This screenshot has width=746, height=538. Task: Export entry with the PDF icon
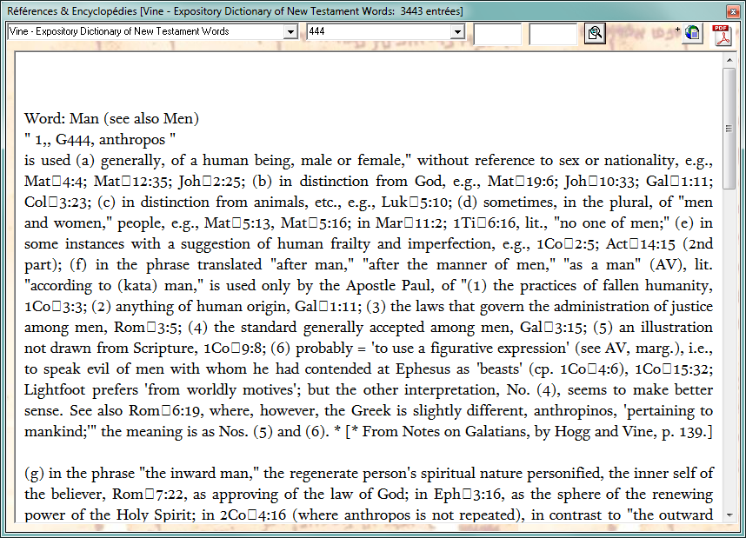[723, 34]
